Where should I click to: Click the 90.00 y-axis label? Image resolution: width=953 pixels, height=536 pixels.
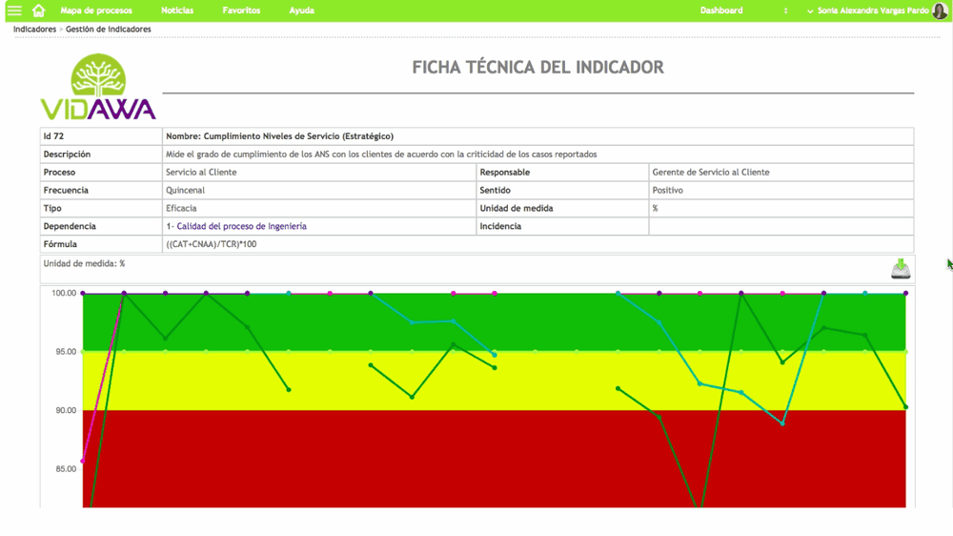67,410
